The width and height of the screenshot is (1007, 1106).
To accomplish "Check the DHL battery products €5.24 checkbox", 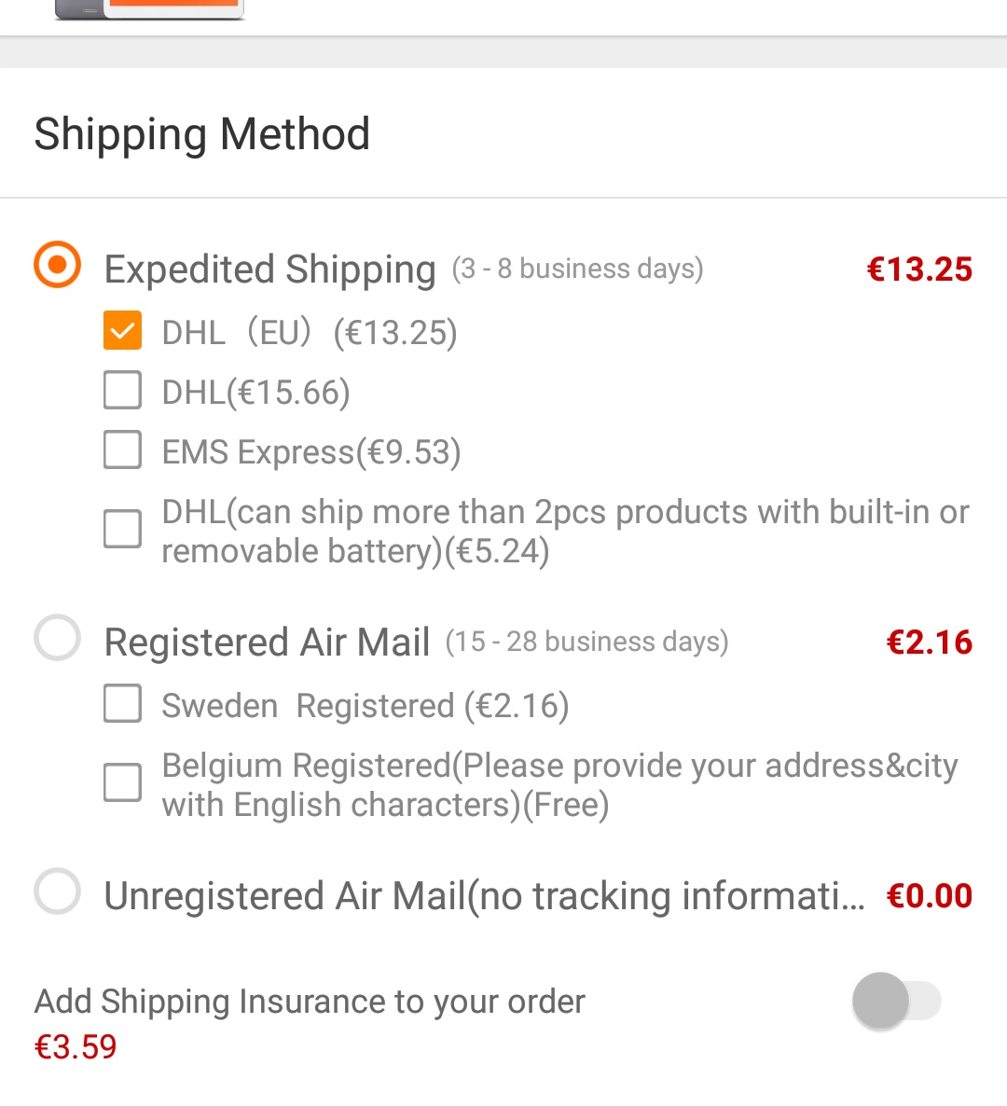I will [122, 530].
